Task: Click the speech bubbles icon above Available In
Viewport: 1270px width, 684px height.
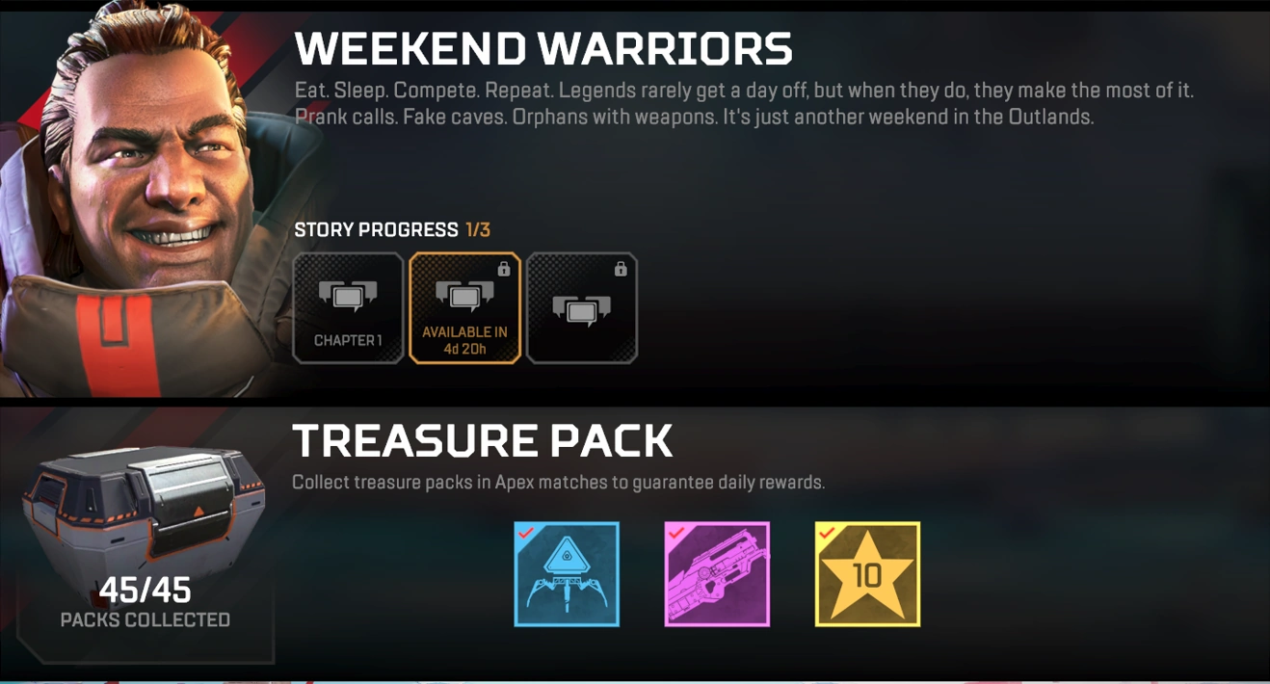Action: (x=464, y=296)
